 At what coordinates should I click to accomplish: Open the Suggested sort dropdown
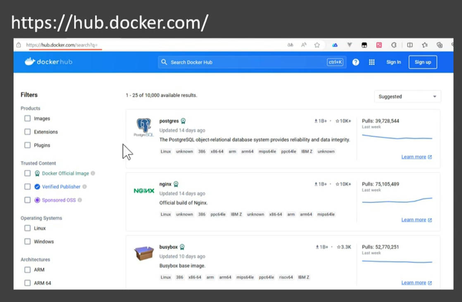(x=407, y=96)
